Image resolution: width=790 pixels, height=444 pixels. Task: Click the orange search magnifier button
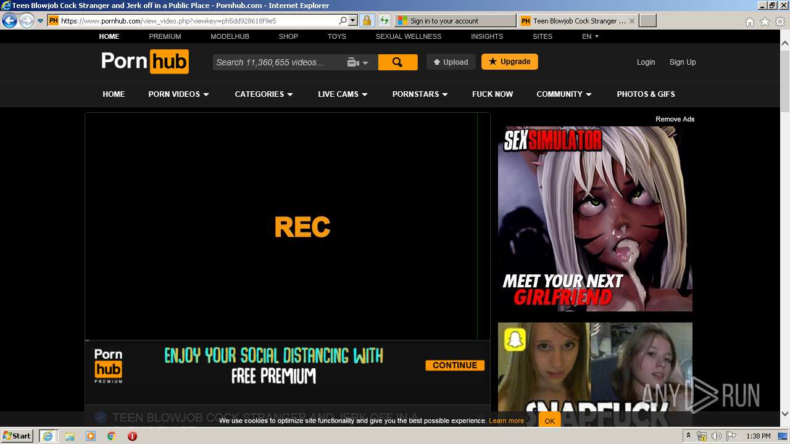[x=397, y=62]
